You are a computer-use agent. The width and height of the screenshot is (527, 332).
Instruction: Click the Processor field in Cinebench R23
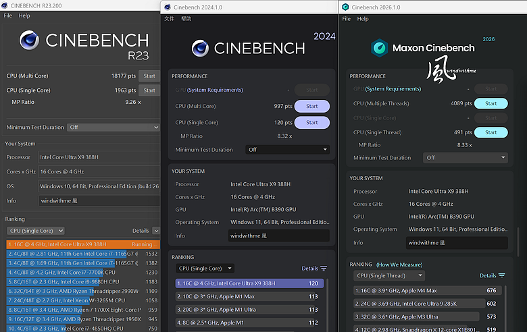pos(99,157)
